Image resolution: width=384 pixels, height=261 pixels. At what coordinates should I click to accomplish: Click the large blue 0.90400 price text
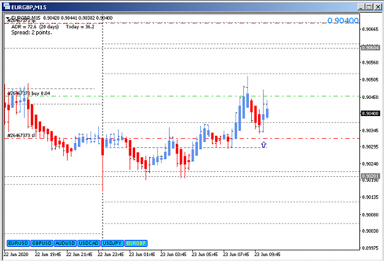[x=343, y=20]
